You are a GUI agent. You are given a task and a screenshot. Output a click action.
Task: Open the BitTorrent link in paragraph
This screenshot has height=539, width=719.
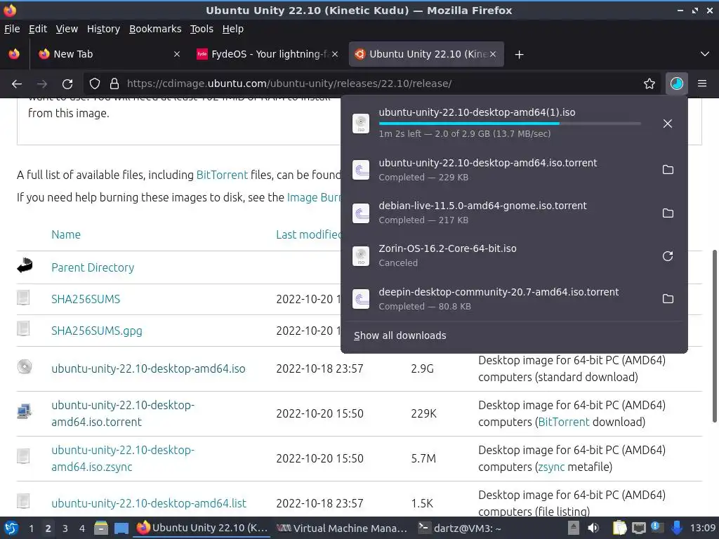[222, 175]
